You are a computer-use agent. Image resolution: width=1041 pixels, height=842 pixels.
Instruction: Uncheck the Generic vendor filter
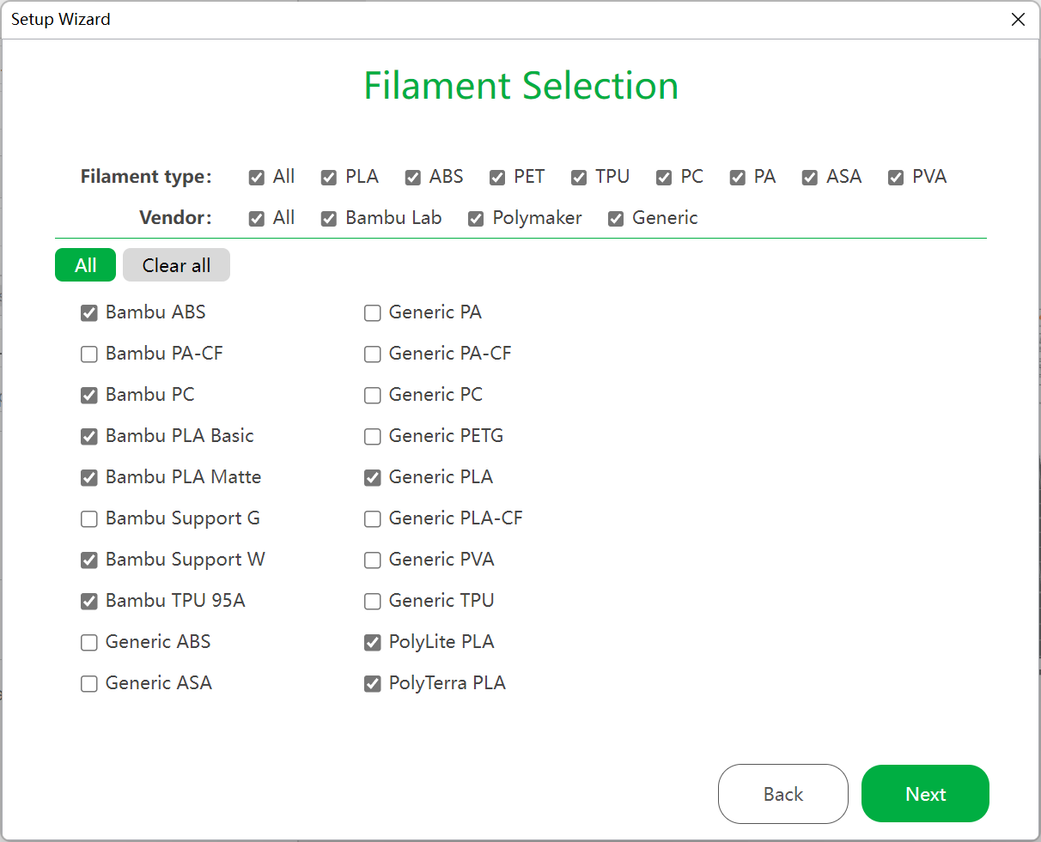click(616, 219)
